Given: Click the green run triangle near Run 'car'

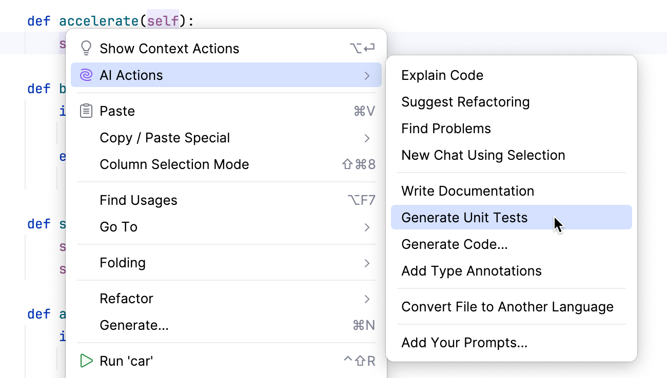Looking at the screenshot, I should (x=86, y=361).
